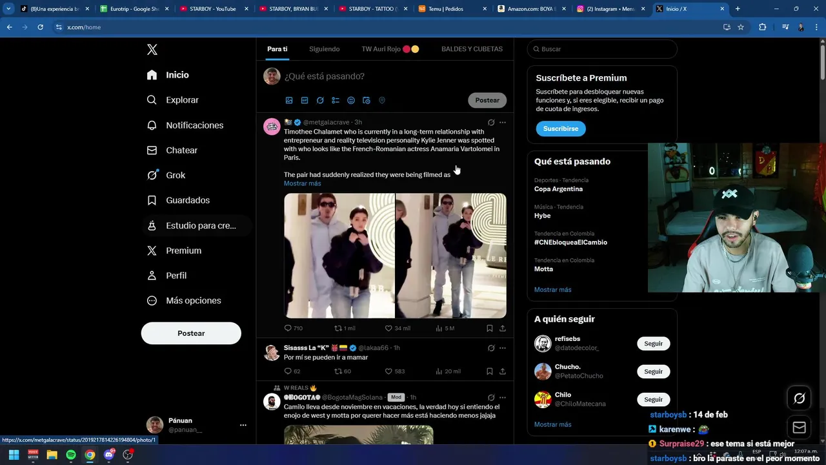Image resolution: width=826 pixels, height=465 pixels.
Task: Open left photo of metgalacrave post
Action: [x=339, y=256]
